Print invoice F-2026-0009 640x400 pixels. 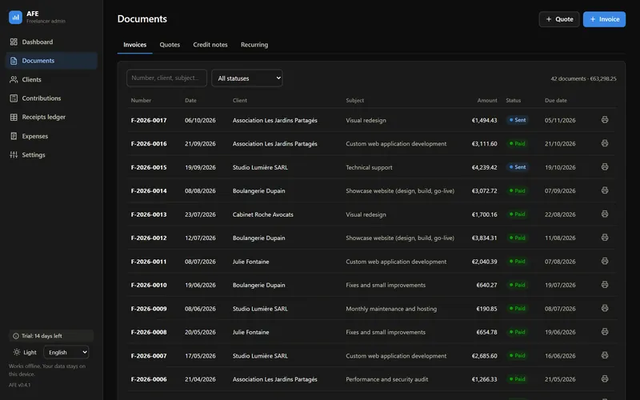605,308
